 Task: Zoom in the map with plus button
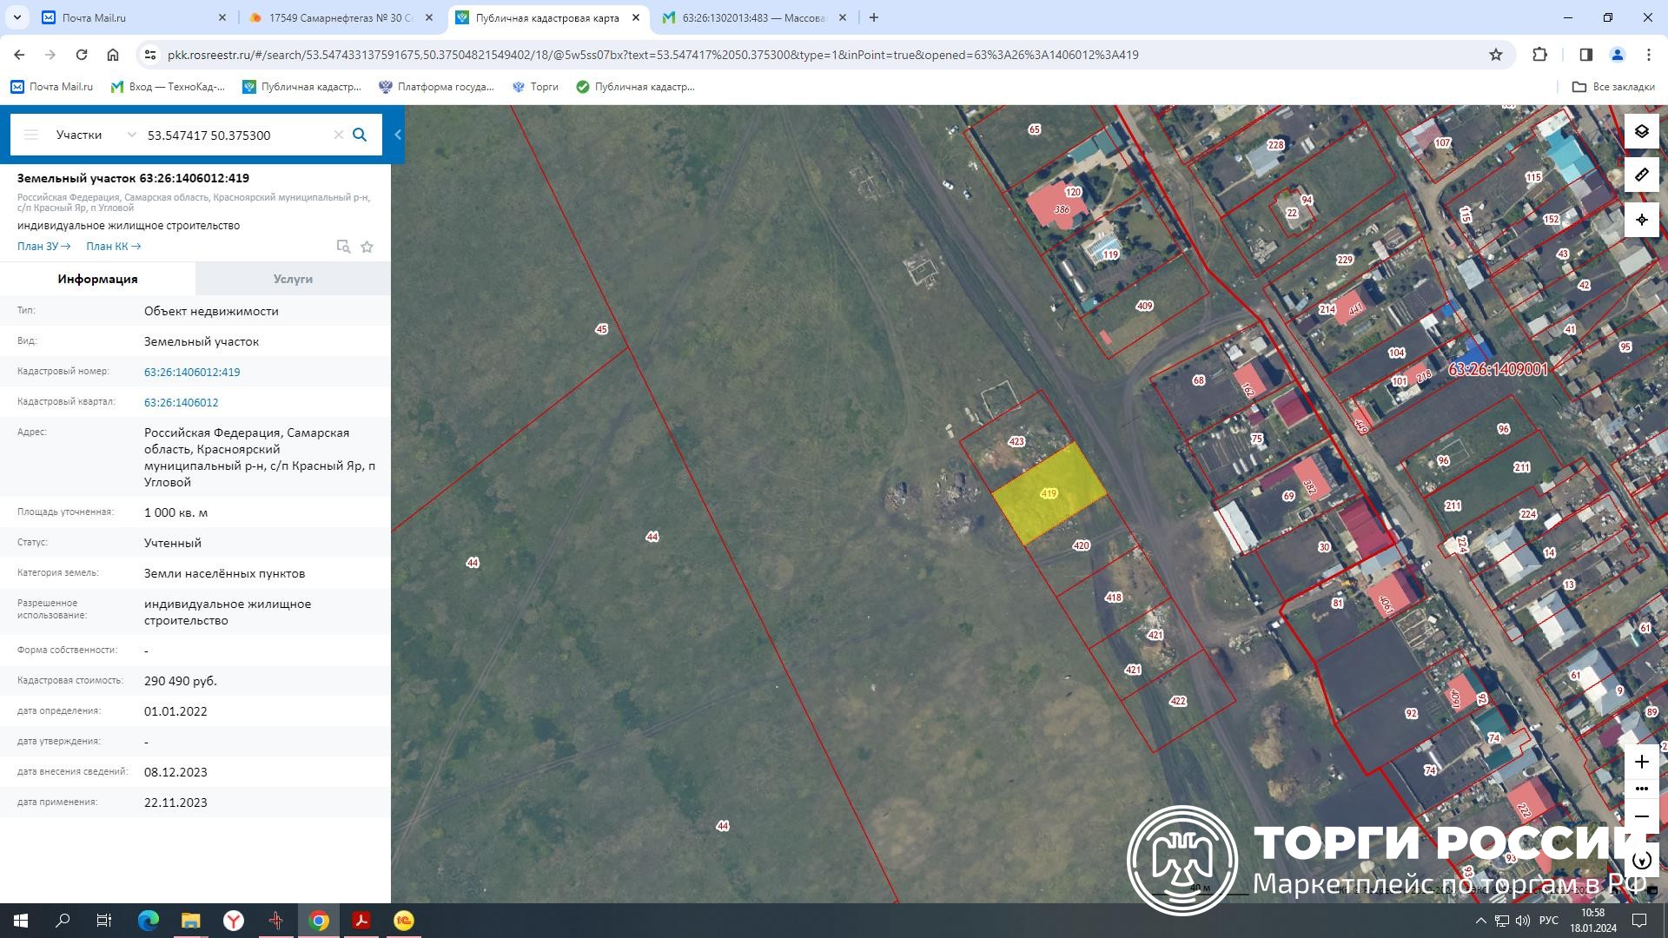(1641, 762)
